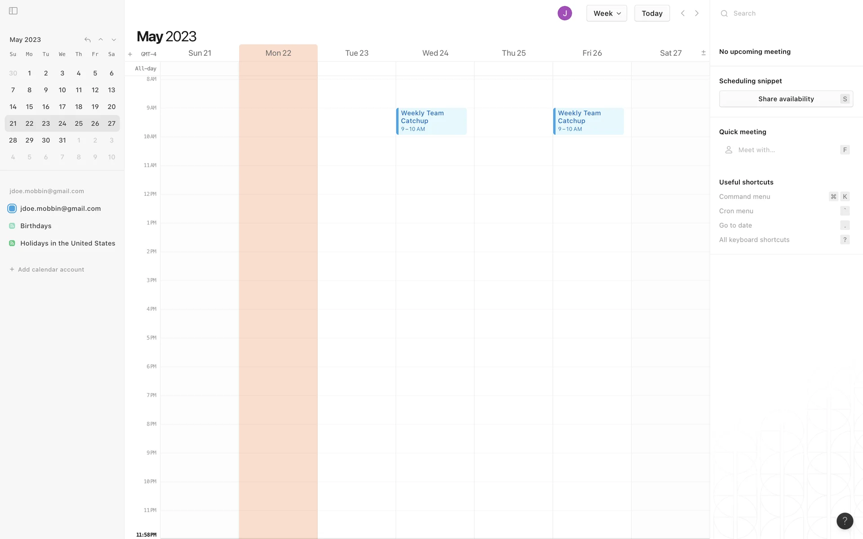The width and height of the screenshot is (863, 539).
Task: Navigate to the next week arrow
Action: pos(697,13)
